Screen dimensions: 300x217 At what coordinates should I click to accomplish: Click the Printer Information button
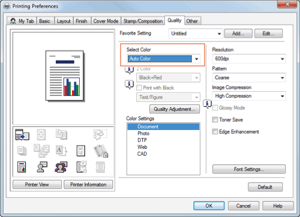point(88,184)
